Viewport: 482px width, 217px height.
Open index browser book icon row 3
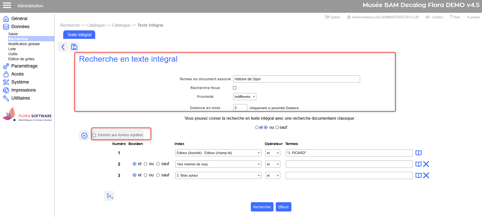point(418,175)
